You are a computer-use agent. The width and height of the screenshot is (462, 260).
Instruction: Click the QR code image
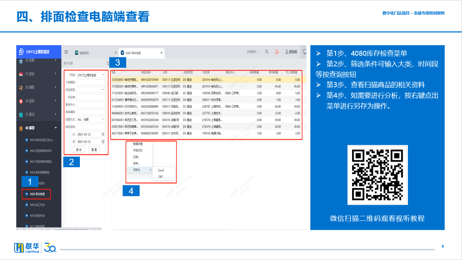(x=378, y=175)
